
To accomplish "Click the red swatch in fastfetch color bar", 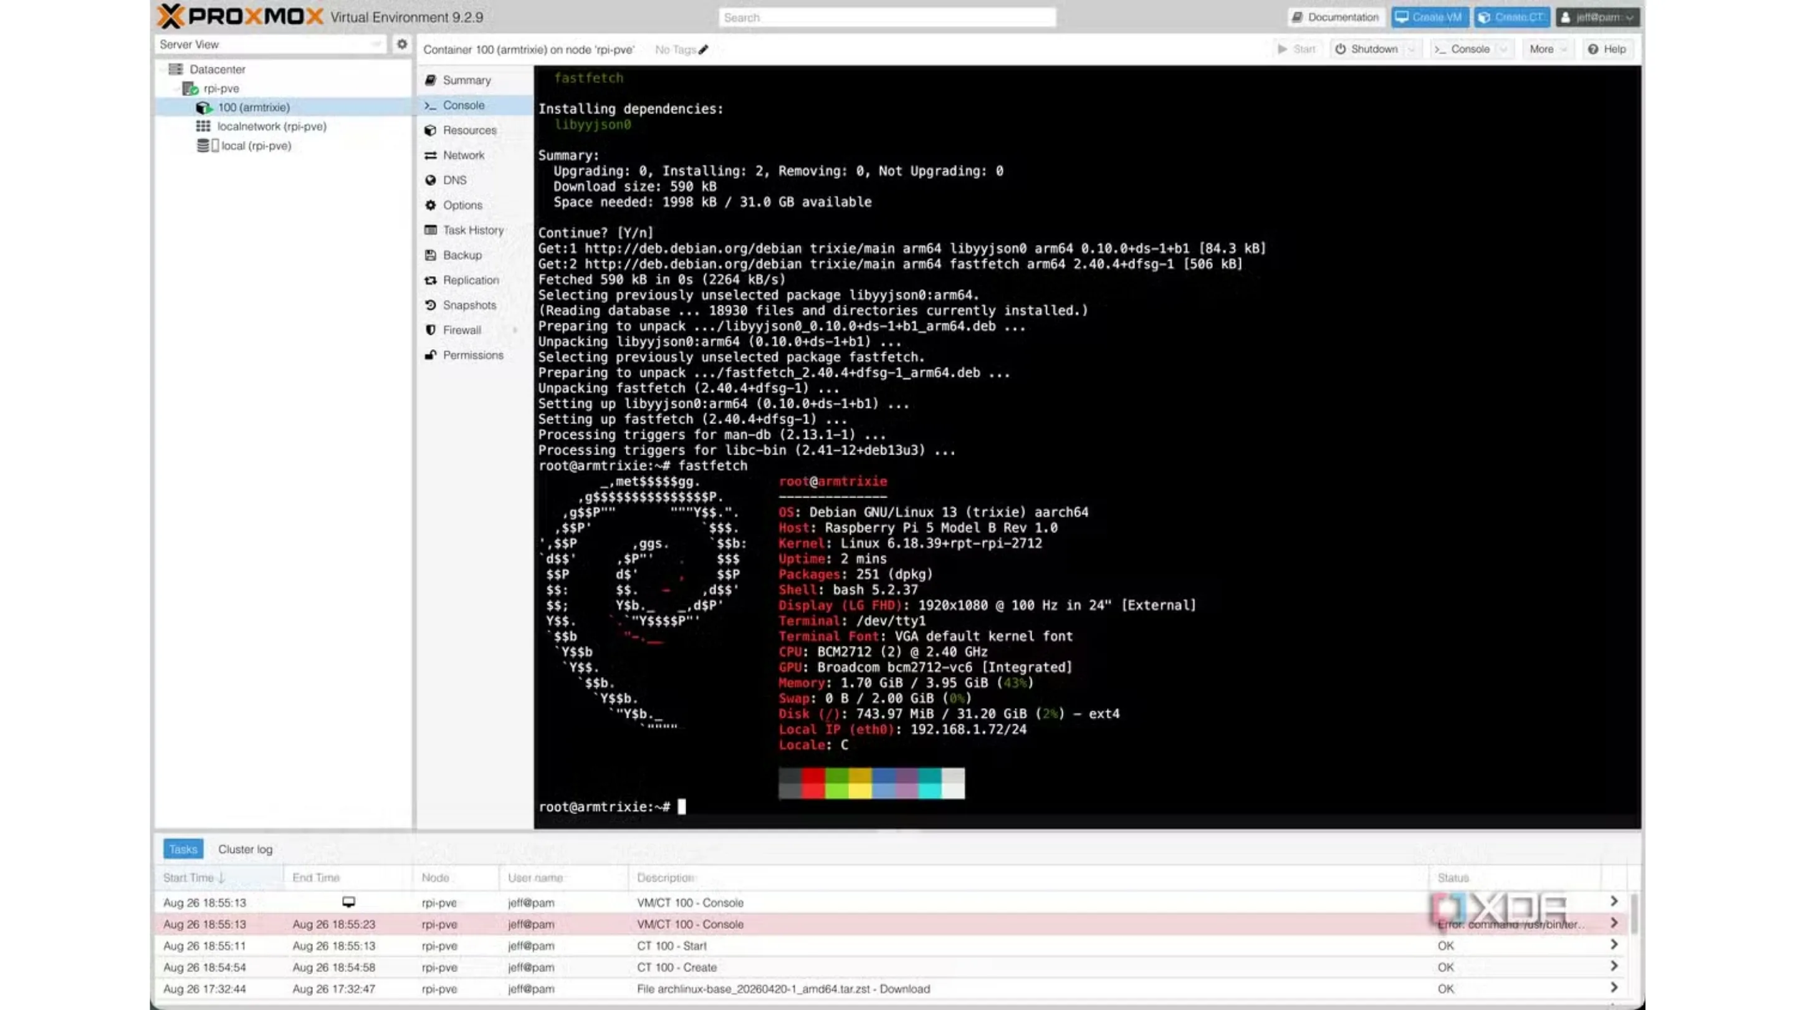I will 813,784.
